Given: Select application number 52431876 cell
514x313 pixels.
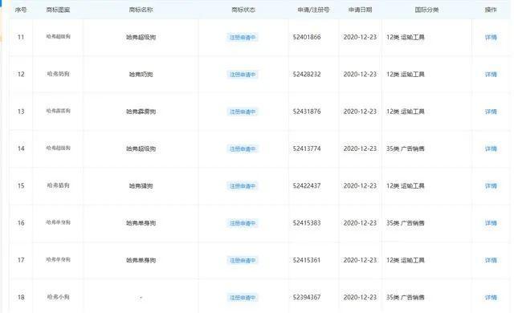Looking at the screenshot, I should pyautogui.click(x=307, y=112).
